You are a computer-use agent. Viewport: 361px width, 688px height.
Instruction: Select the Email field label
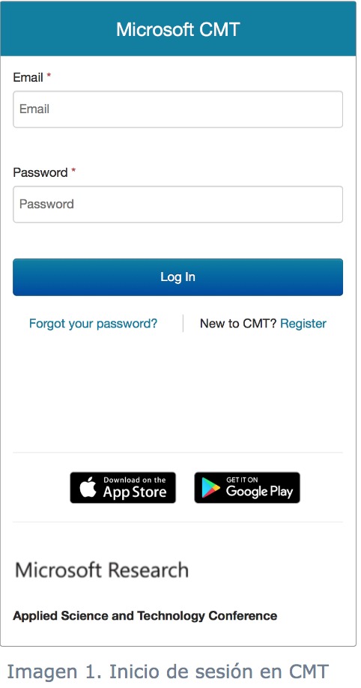coord(28,78)
